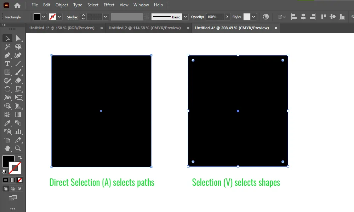Select the Curvature tool

pos(18,55)
